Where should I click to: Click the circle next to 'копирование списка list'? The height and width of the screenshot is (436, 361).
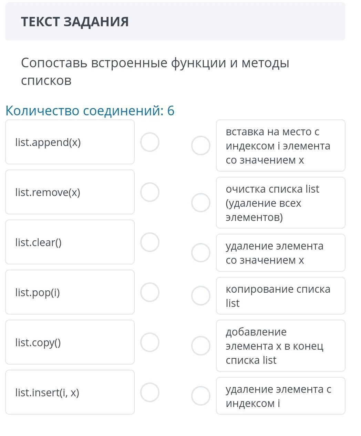point(201,295)
